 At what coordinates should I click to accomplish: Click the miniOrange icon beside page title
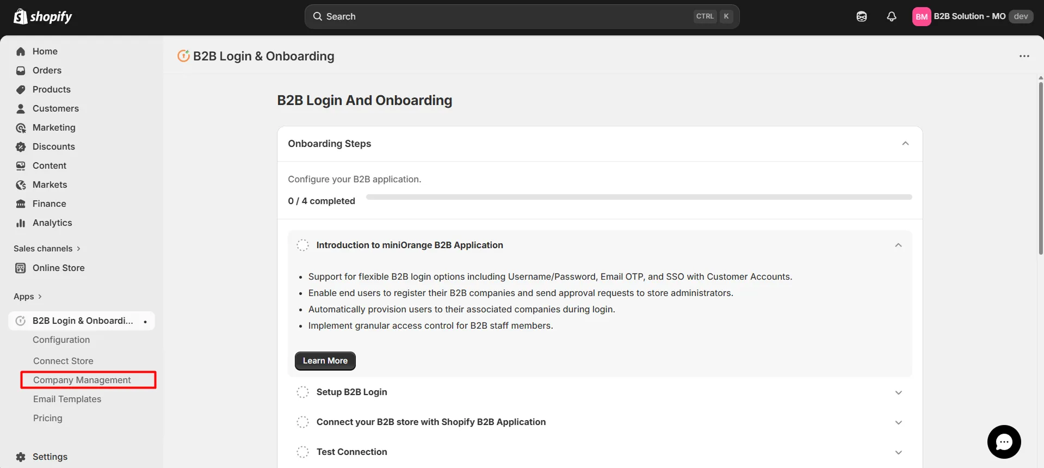pyautogui.click(x=183, y=56)
